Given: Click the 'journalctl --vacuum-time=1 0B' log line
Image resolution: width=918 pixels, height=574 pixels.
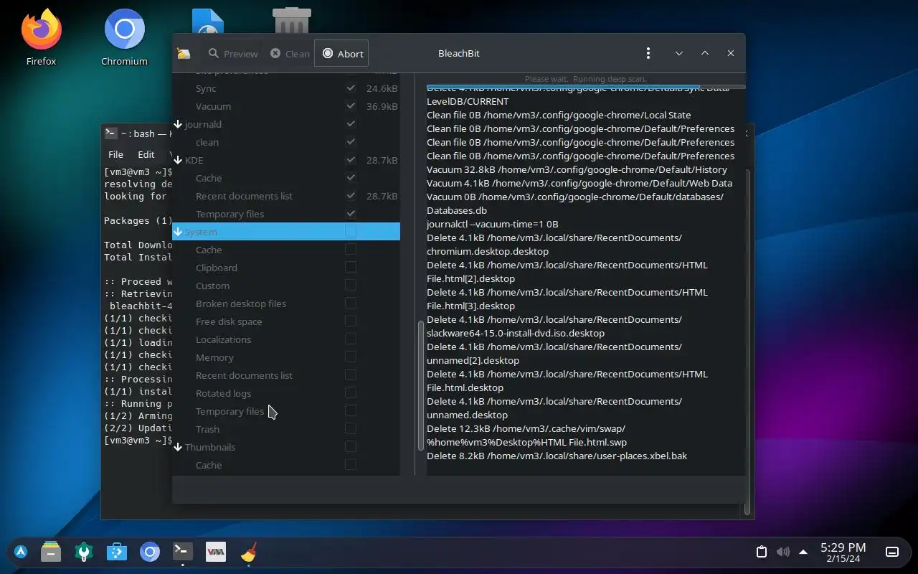Looking at the screenshot, I should [x=492, y=224].
